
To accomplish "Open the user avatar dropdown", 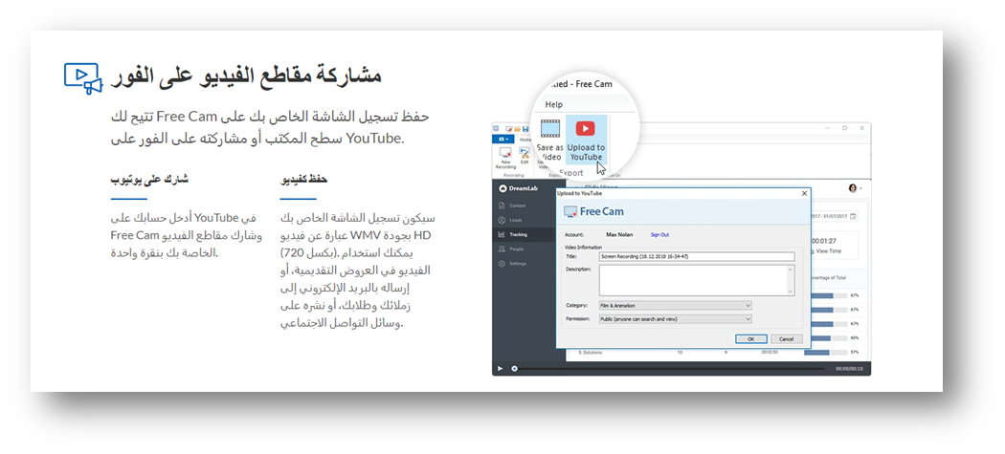I will coord(855,188).
